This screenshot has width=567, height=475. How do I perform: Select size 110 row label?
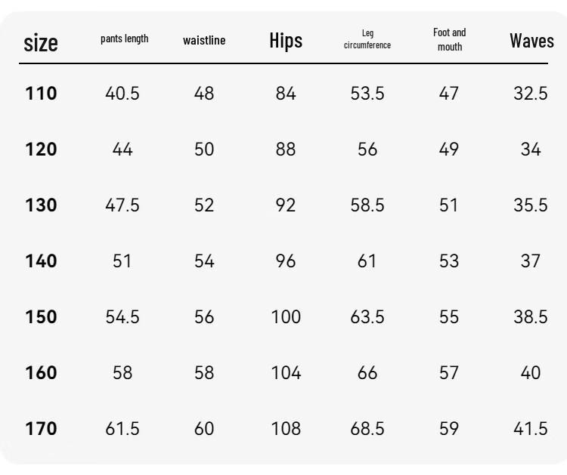point(41,93)
